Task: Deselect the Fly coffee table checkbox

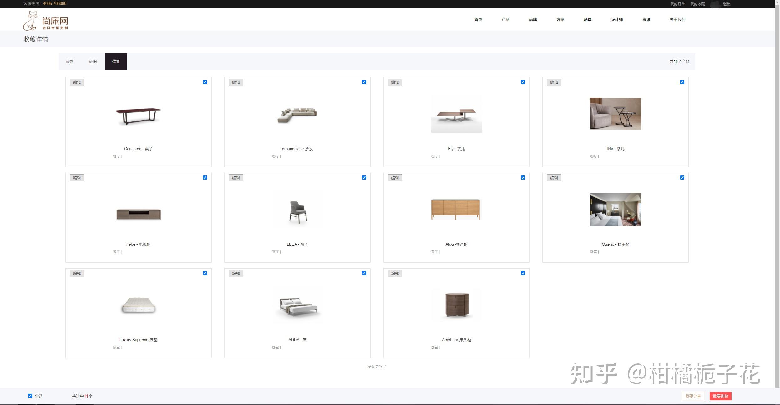Action: click(x=523, y=82)
